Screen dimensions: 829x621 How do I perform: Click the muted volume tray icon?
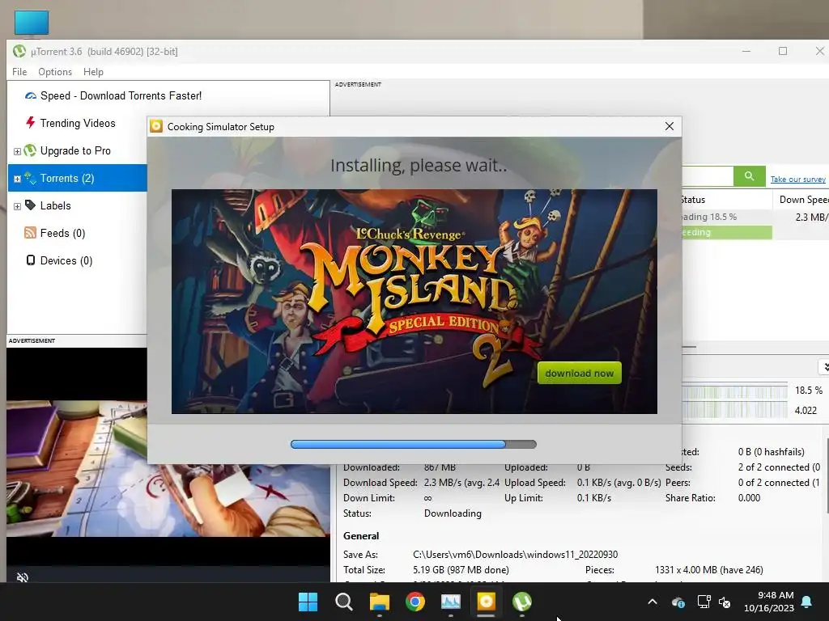[x=725, y=602]
